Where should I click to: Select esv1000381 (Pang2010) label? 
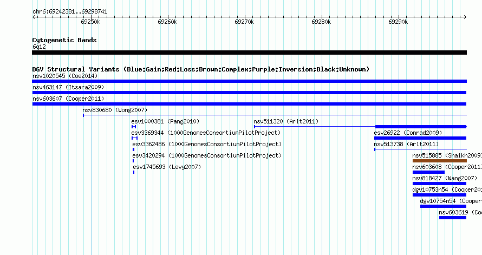[165, 121]
